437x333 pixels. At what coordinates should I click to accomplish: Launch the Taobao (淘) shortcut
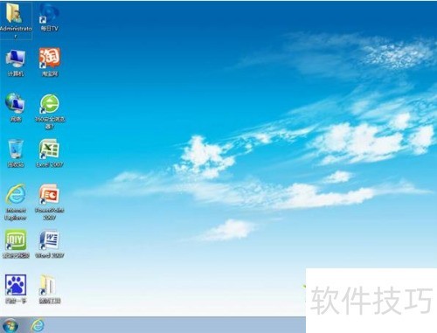50,59
